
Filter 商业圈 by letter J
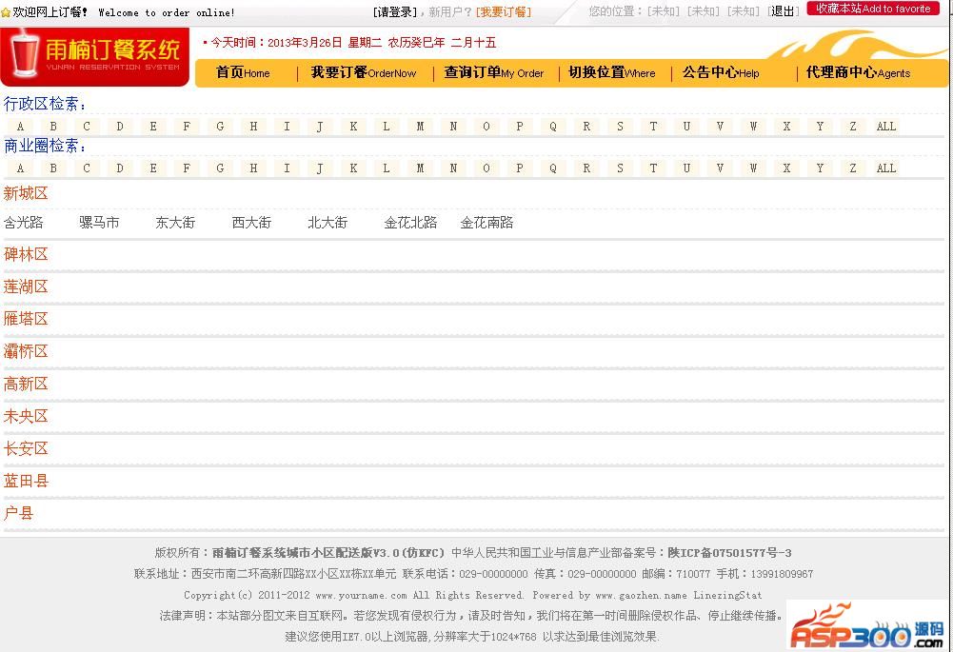tap(320, 168)
